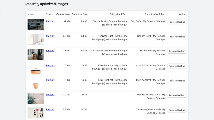Select the 15 KB original size cell
Image resolution: width=214 pixels, height=120 pixels.
[x=67, y=65]
